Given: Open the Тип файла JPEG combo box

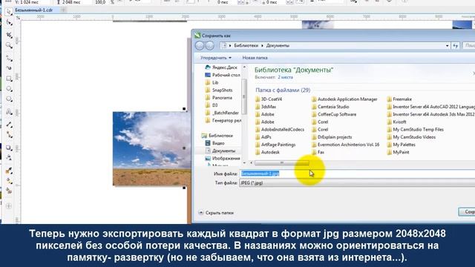Looking at the screenshot, I should click(357, 183).
